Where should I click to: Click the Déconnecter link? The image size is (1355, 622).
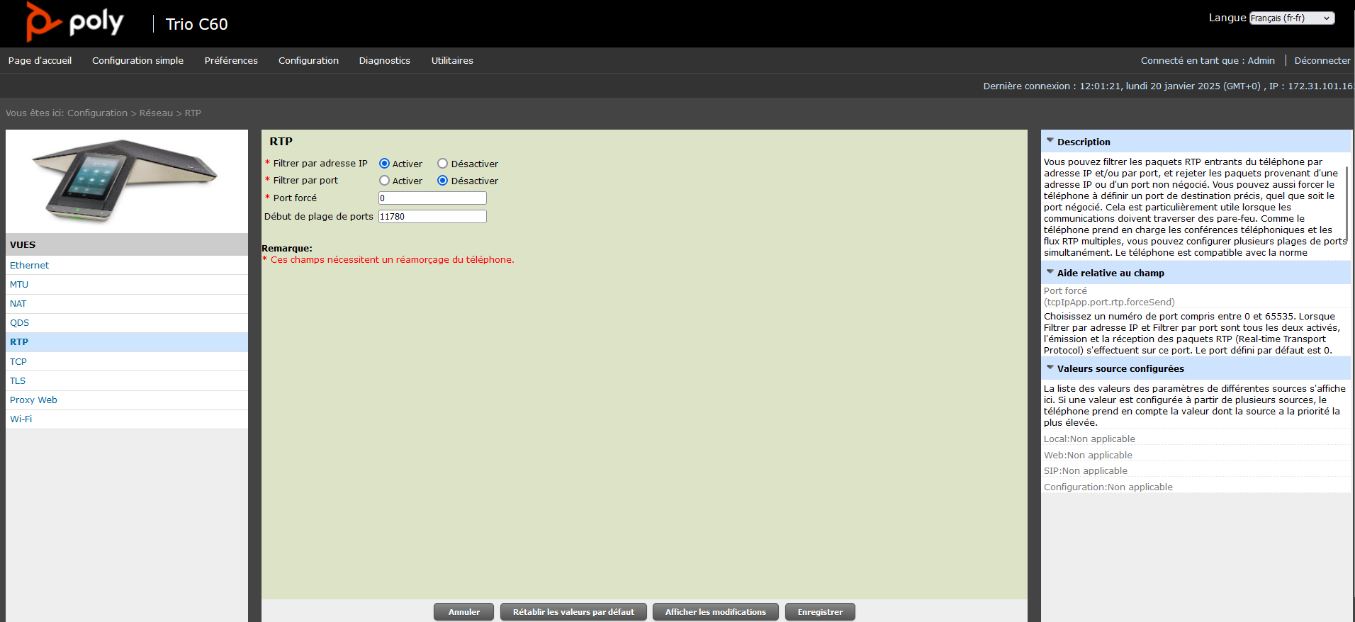[1322, 61]
